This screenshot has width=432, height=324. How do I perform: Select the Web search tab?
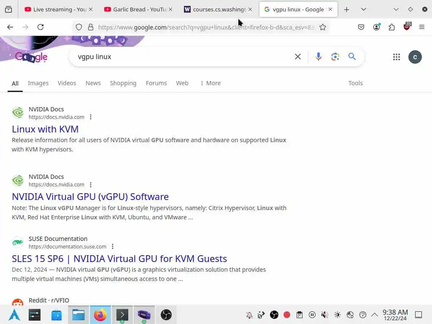click(182, 83)
